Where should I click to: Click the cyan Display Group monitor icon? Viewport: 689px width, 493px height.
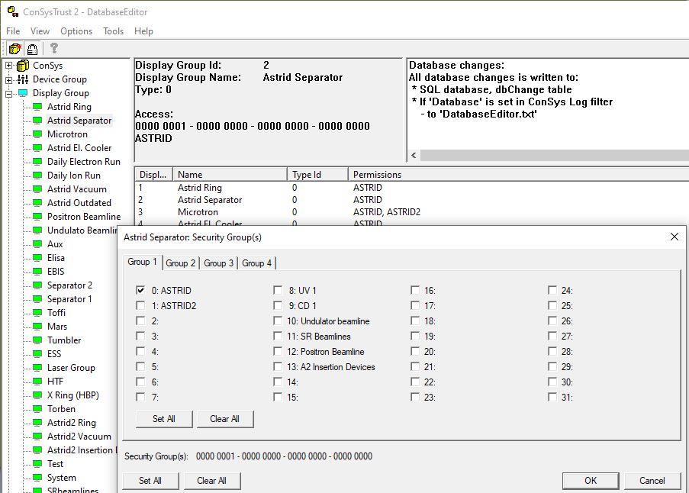tap(23, 93)
